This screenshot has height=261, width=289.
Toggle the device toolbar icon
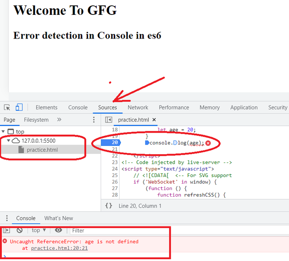point(19,107)
